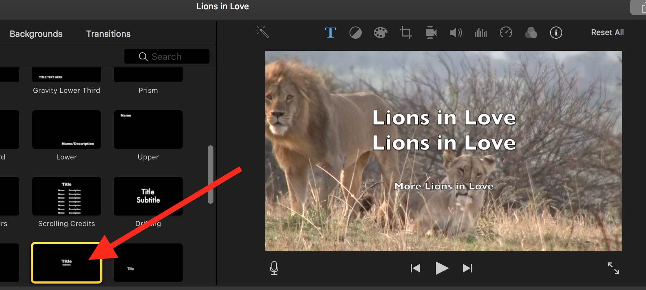
Task: Click the magic wand auto-enhance icon
Action: point(262,32)
